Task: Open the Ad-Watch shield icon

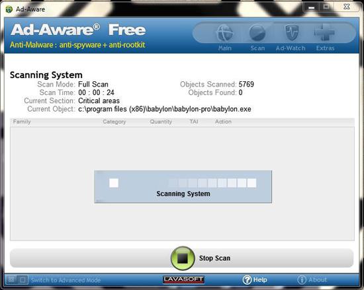Action: pos(292,33)
